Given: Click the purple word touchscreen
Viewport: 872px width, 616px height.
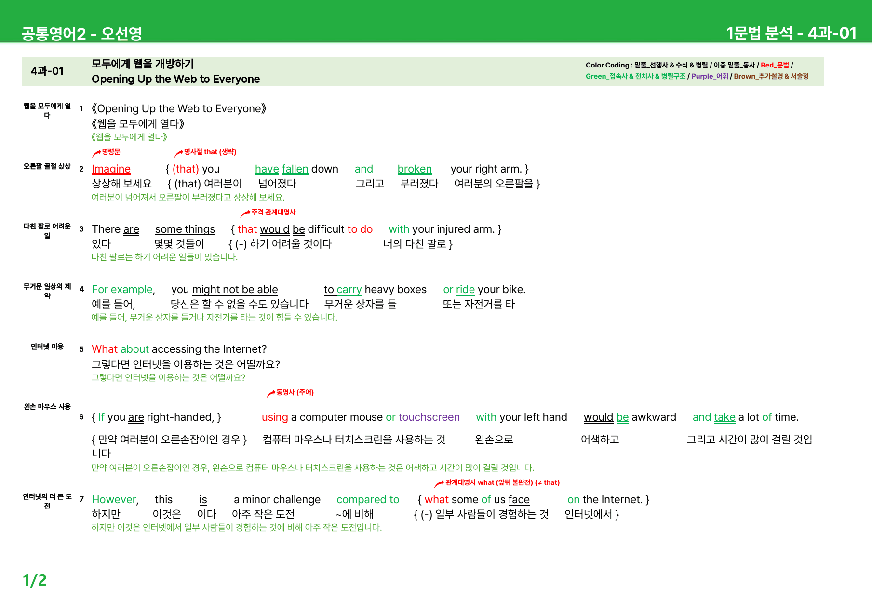Looking at the screenshot, I should point(429,417).
